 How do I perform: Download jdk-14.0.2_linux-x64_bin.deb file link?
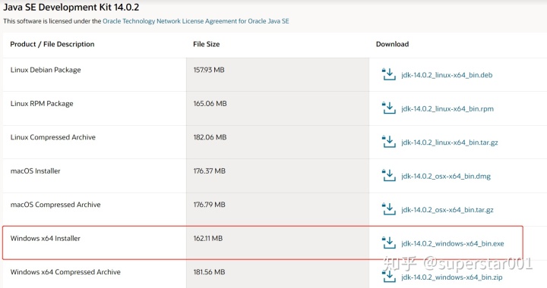[x=447, y=75]
